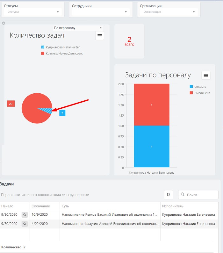Toggle the Выполнена series in bar chart legend
The height and width of the screenshot is (253, 223).
(x=200, y=93)
